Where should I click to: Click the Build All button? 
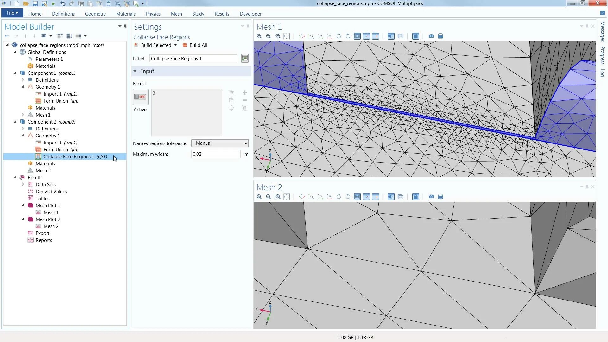coord(195,45)
